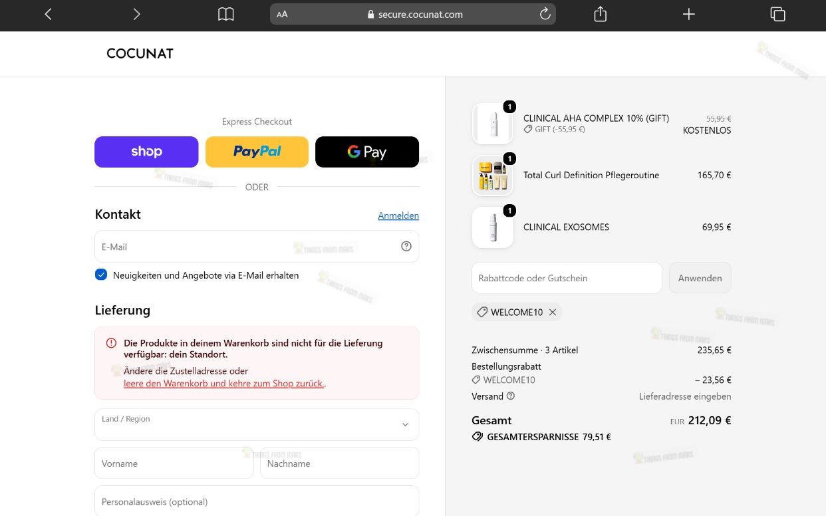Remove the WELCOME10 discount code
The width and height of the screenshot is (826, 516).
coord(553,312)
